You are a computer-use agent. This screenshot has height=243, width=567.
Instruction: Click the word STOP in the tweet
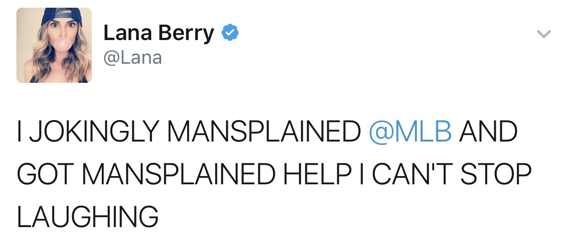coord(497,173)
